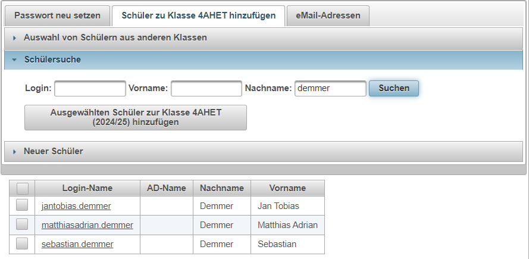Tick the checkbox for jantobias.demmer
The width and height of the screenshot is (529, 259).
tap(22, 205)
